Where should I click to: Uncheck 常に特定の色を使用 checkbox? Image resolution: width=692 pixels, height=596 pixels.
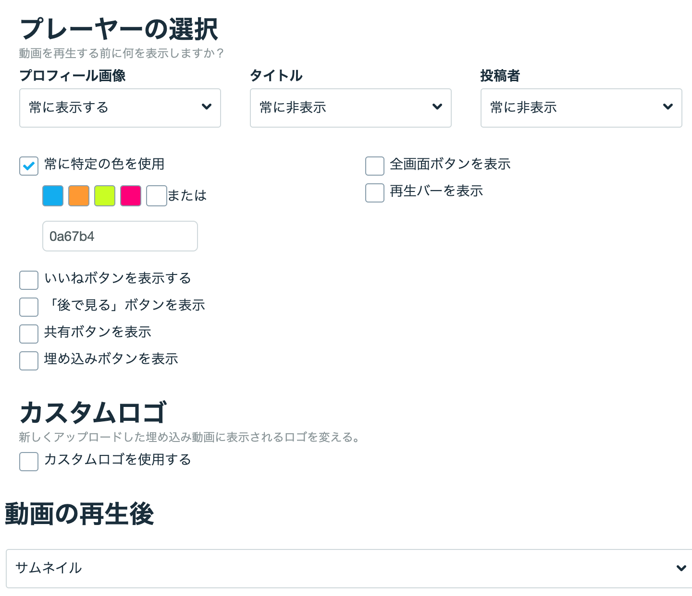point(29,166)
